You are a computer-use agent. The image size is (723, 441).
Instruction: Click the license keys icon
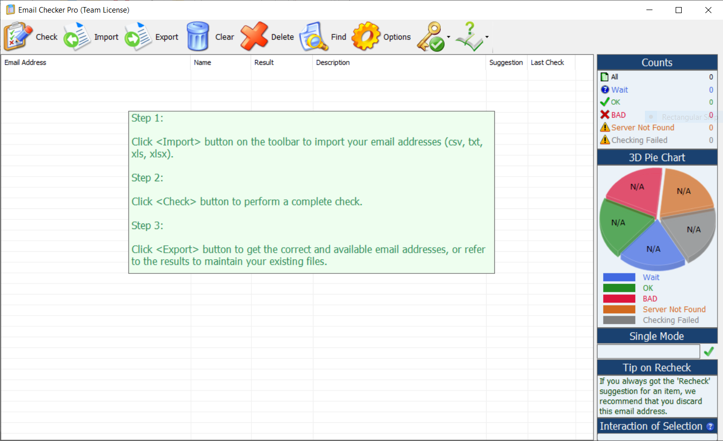point(431,36)
